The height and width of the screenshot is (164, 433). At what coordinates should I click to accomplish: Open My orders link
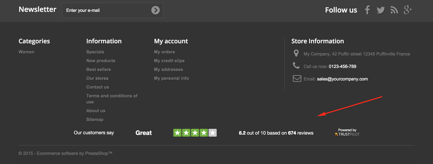pos(165,52)
